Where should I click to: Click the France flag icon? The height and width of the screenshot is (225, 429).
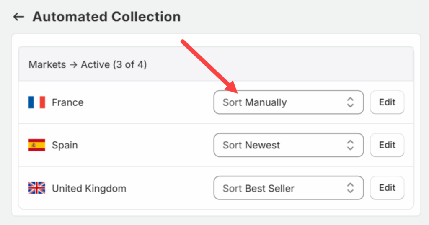36,102
